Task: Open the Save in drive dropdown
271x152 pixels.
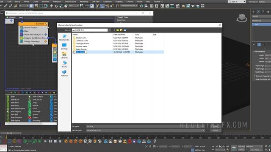Action: (109, 30)
